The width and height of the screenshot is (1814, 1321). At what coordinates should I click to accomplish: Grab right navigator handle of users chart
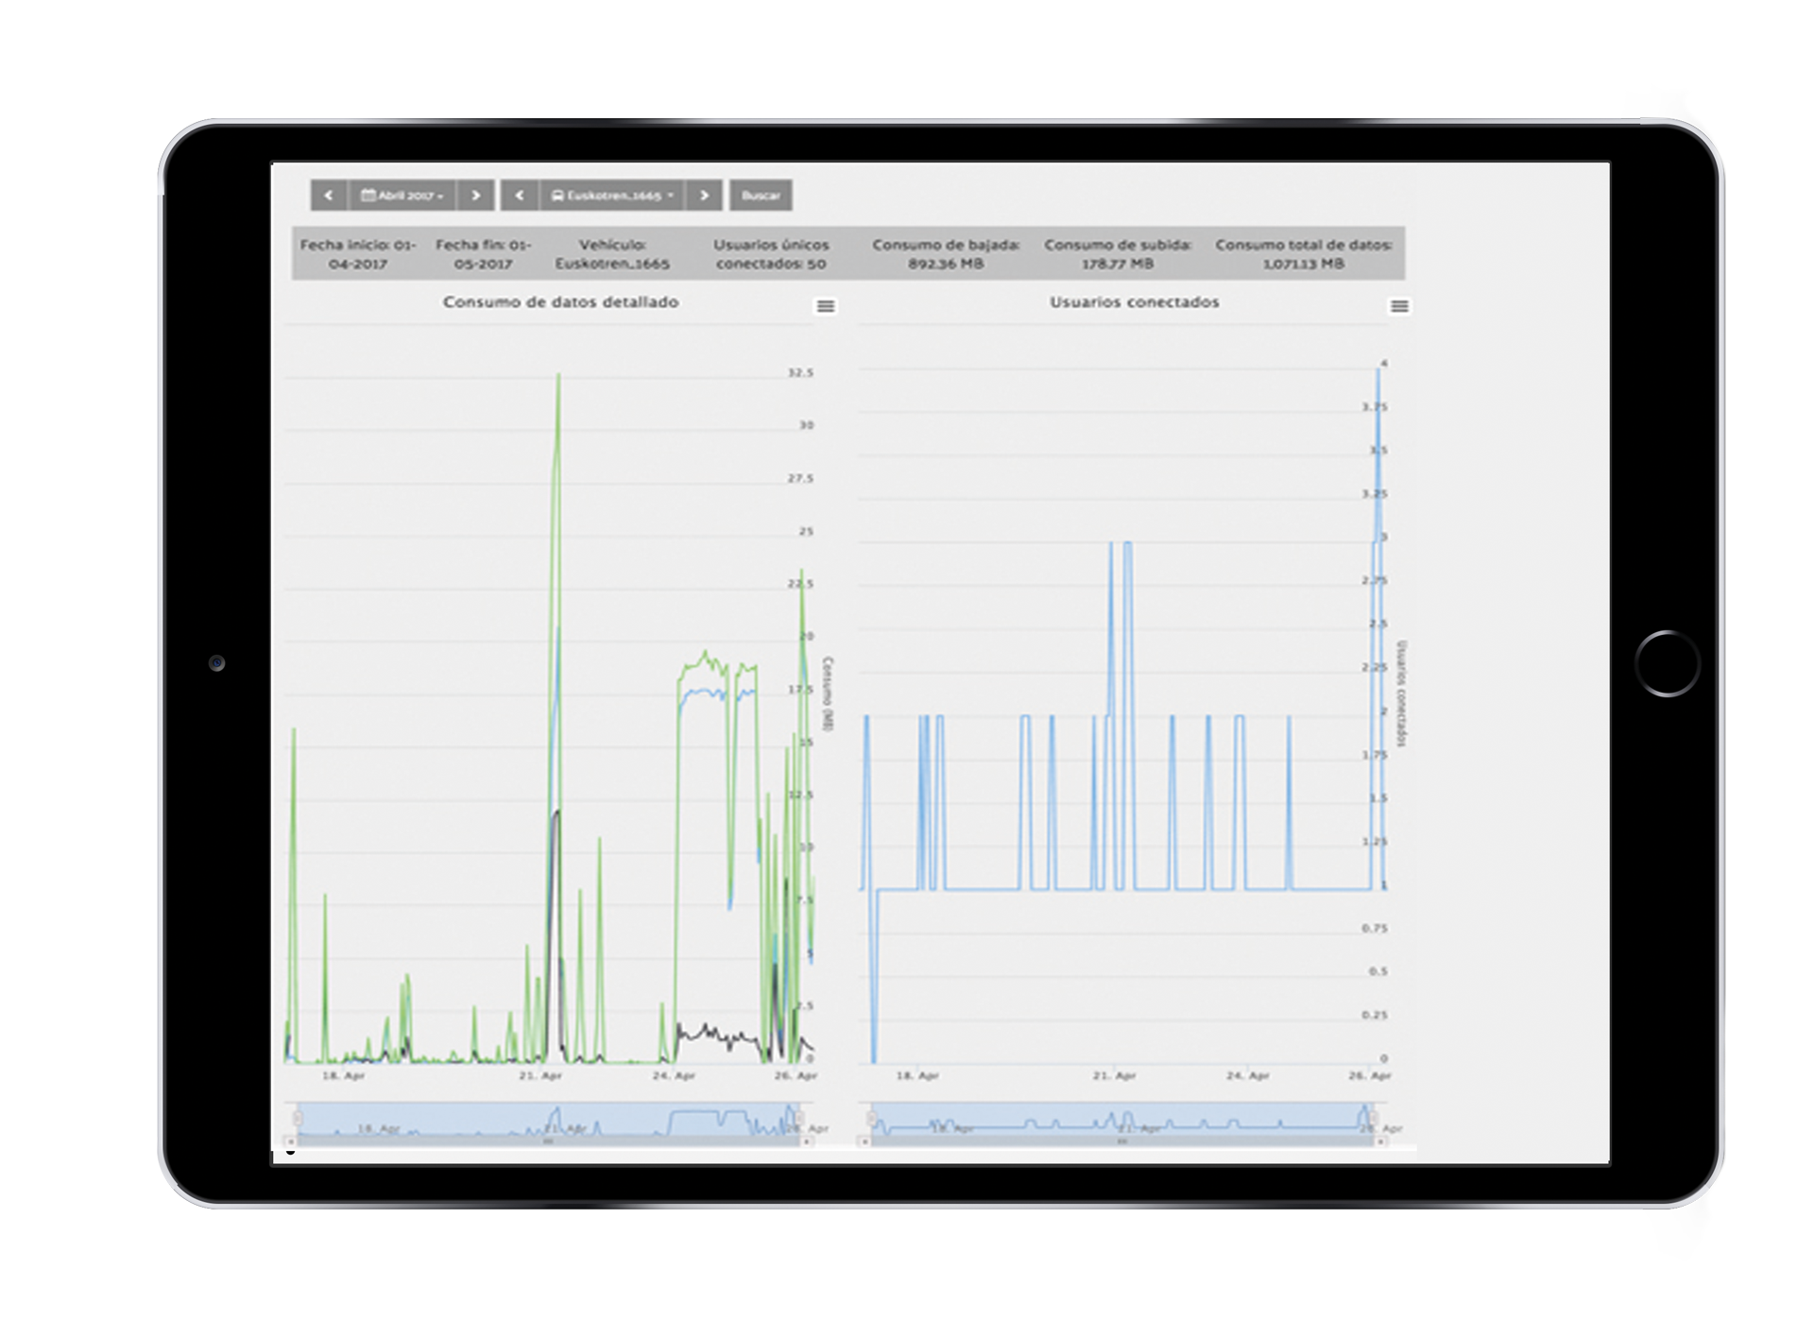click(1373, 1120)
